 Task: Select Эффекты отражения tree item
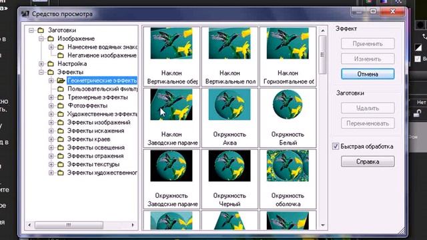[95, 156]
